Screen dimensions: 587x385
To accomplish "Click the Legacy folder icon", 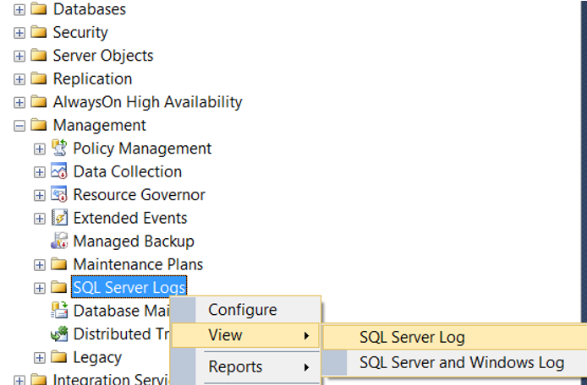I will [x=58, y=356].
